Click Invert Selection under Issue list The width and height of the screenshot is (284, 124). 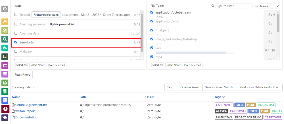(x=57, y=65)
